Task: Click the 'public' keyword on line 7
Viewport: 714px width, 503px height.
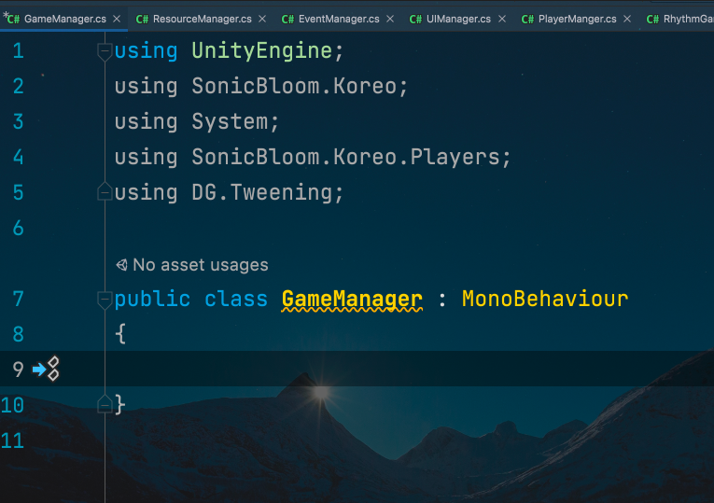Action: pyautogui.click(x=152, y=300)
